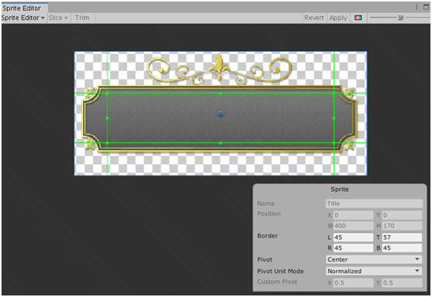This screenshot has height=297, width=432.
Task: Click the Position W field showing 400
Action: click(x=353, y=226)
